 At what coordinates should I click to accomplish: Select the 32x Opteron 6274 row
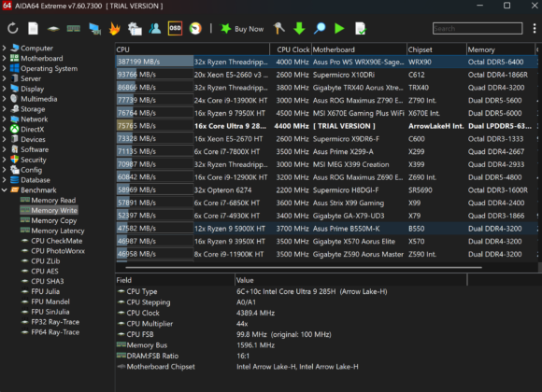pos(326,190)
